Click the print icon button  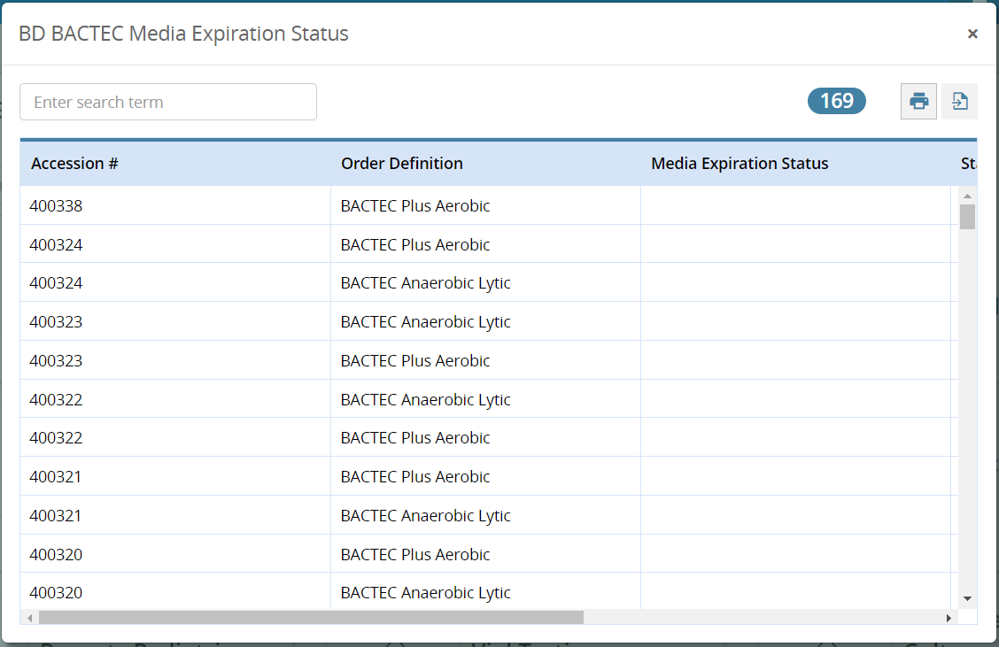(918, 101)
